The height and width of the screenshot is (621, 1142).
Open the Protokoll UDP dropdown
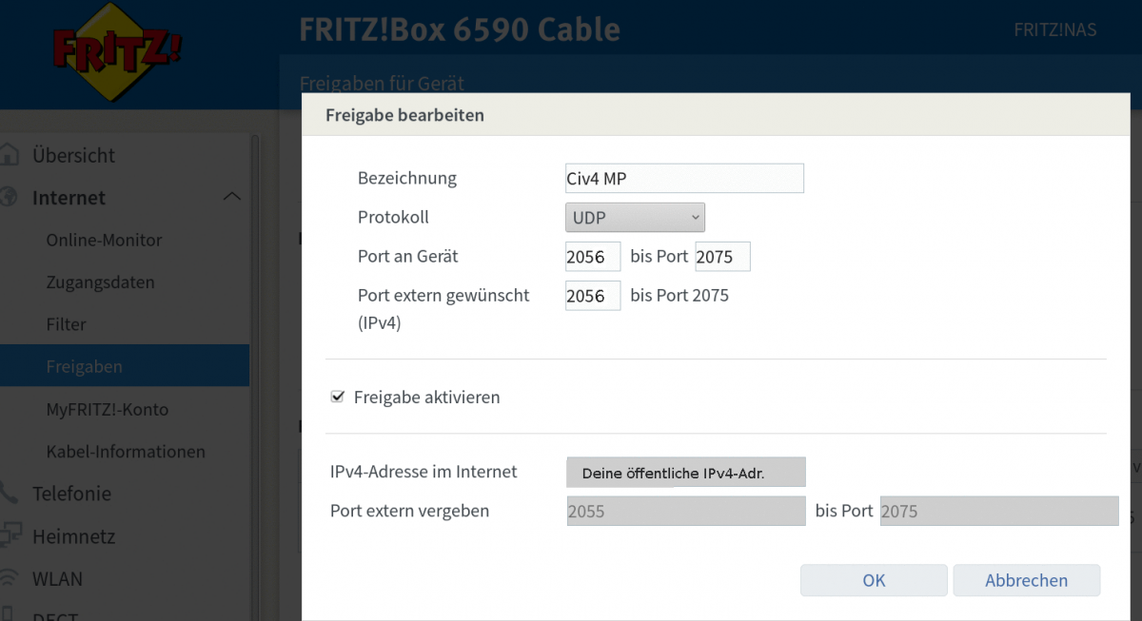635,218
